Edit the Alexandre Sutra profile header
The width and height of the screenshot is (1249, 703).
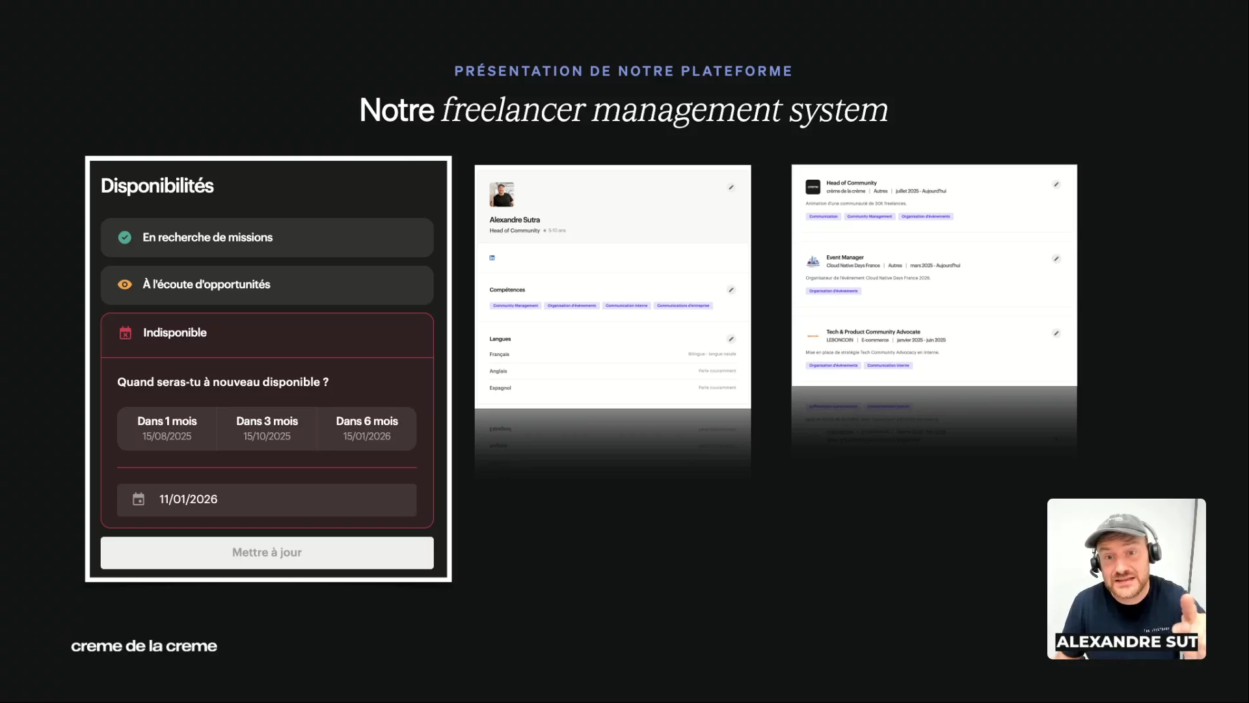pos(731,187)
